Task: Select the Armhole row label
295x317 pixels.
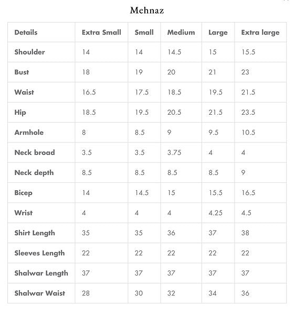Action: tap(29, 133)
